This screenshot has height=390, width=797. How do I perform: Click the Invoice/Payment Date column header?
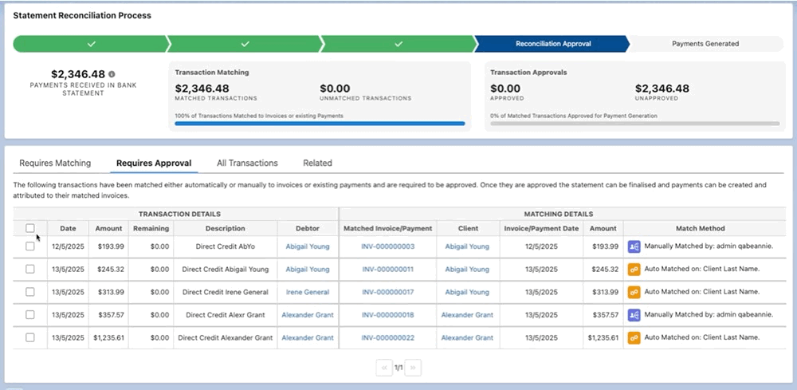click(x=541, y=228)
